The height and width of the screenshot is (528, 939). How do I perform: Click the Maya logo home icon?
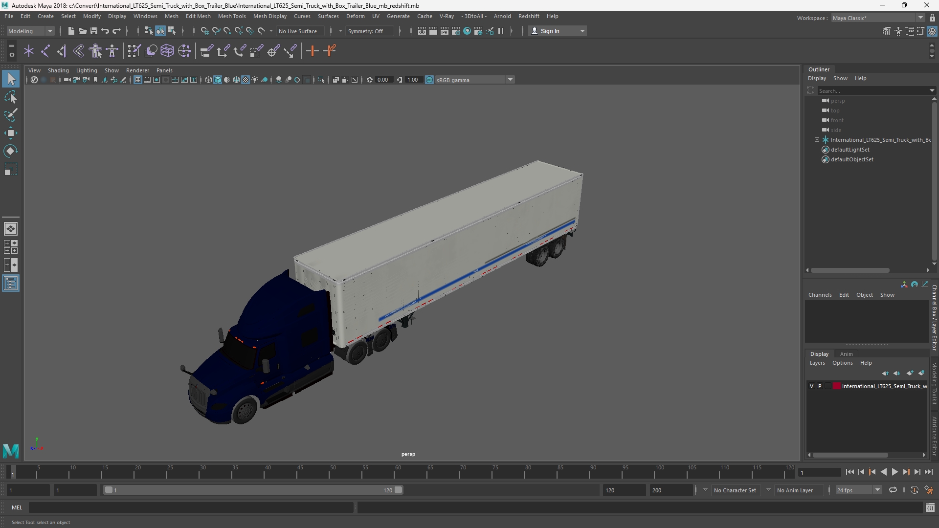click(11, 450)
